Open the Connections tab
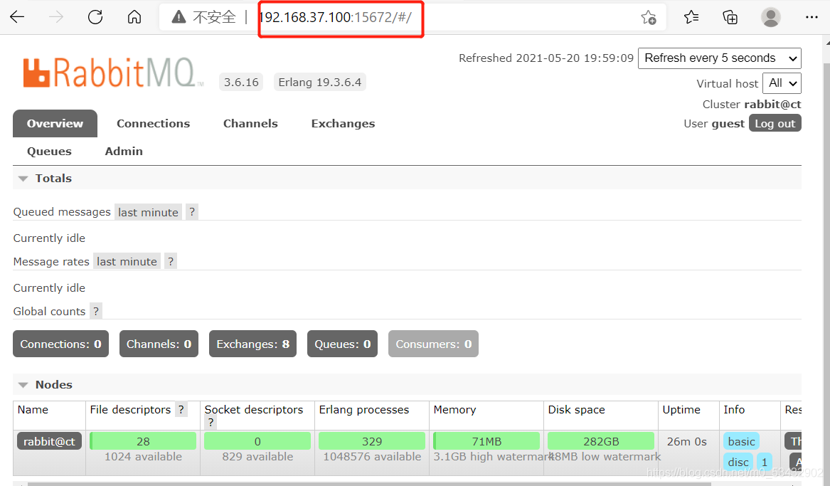 tap(153, 123)
